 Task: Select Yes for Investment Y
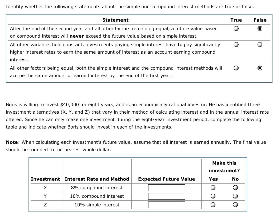(213, 196)
